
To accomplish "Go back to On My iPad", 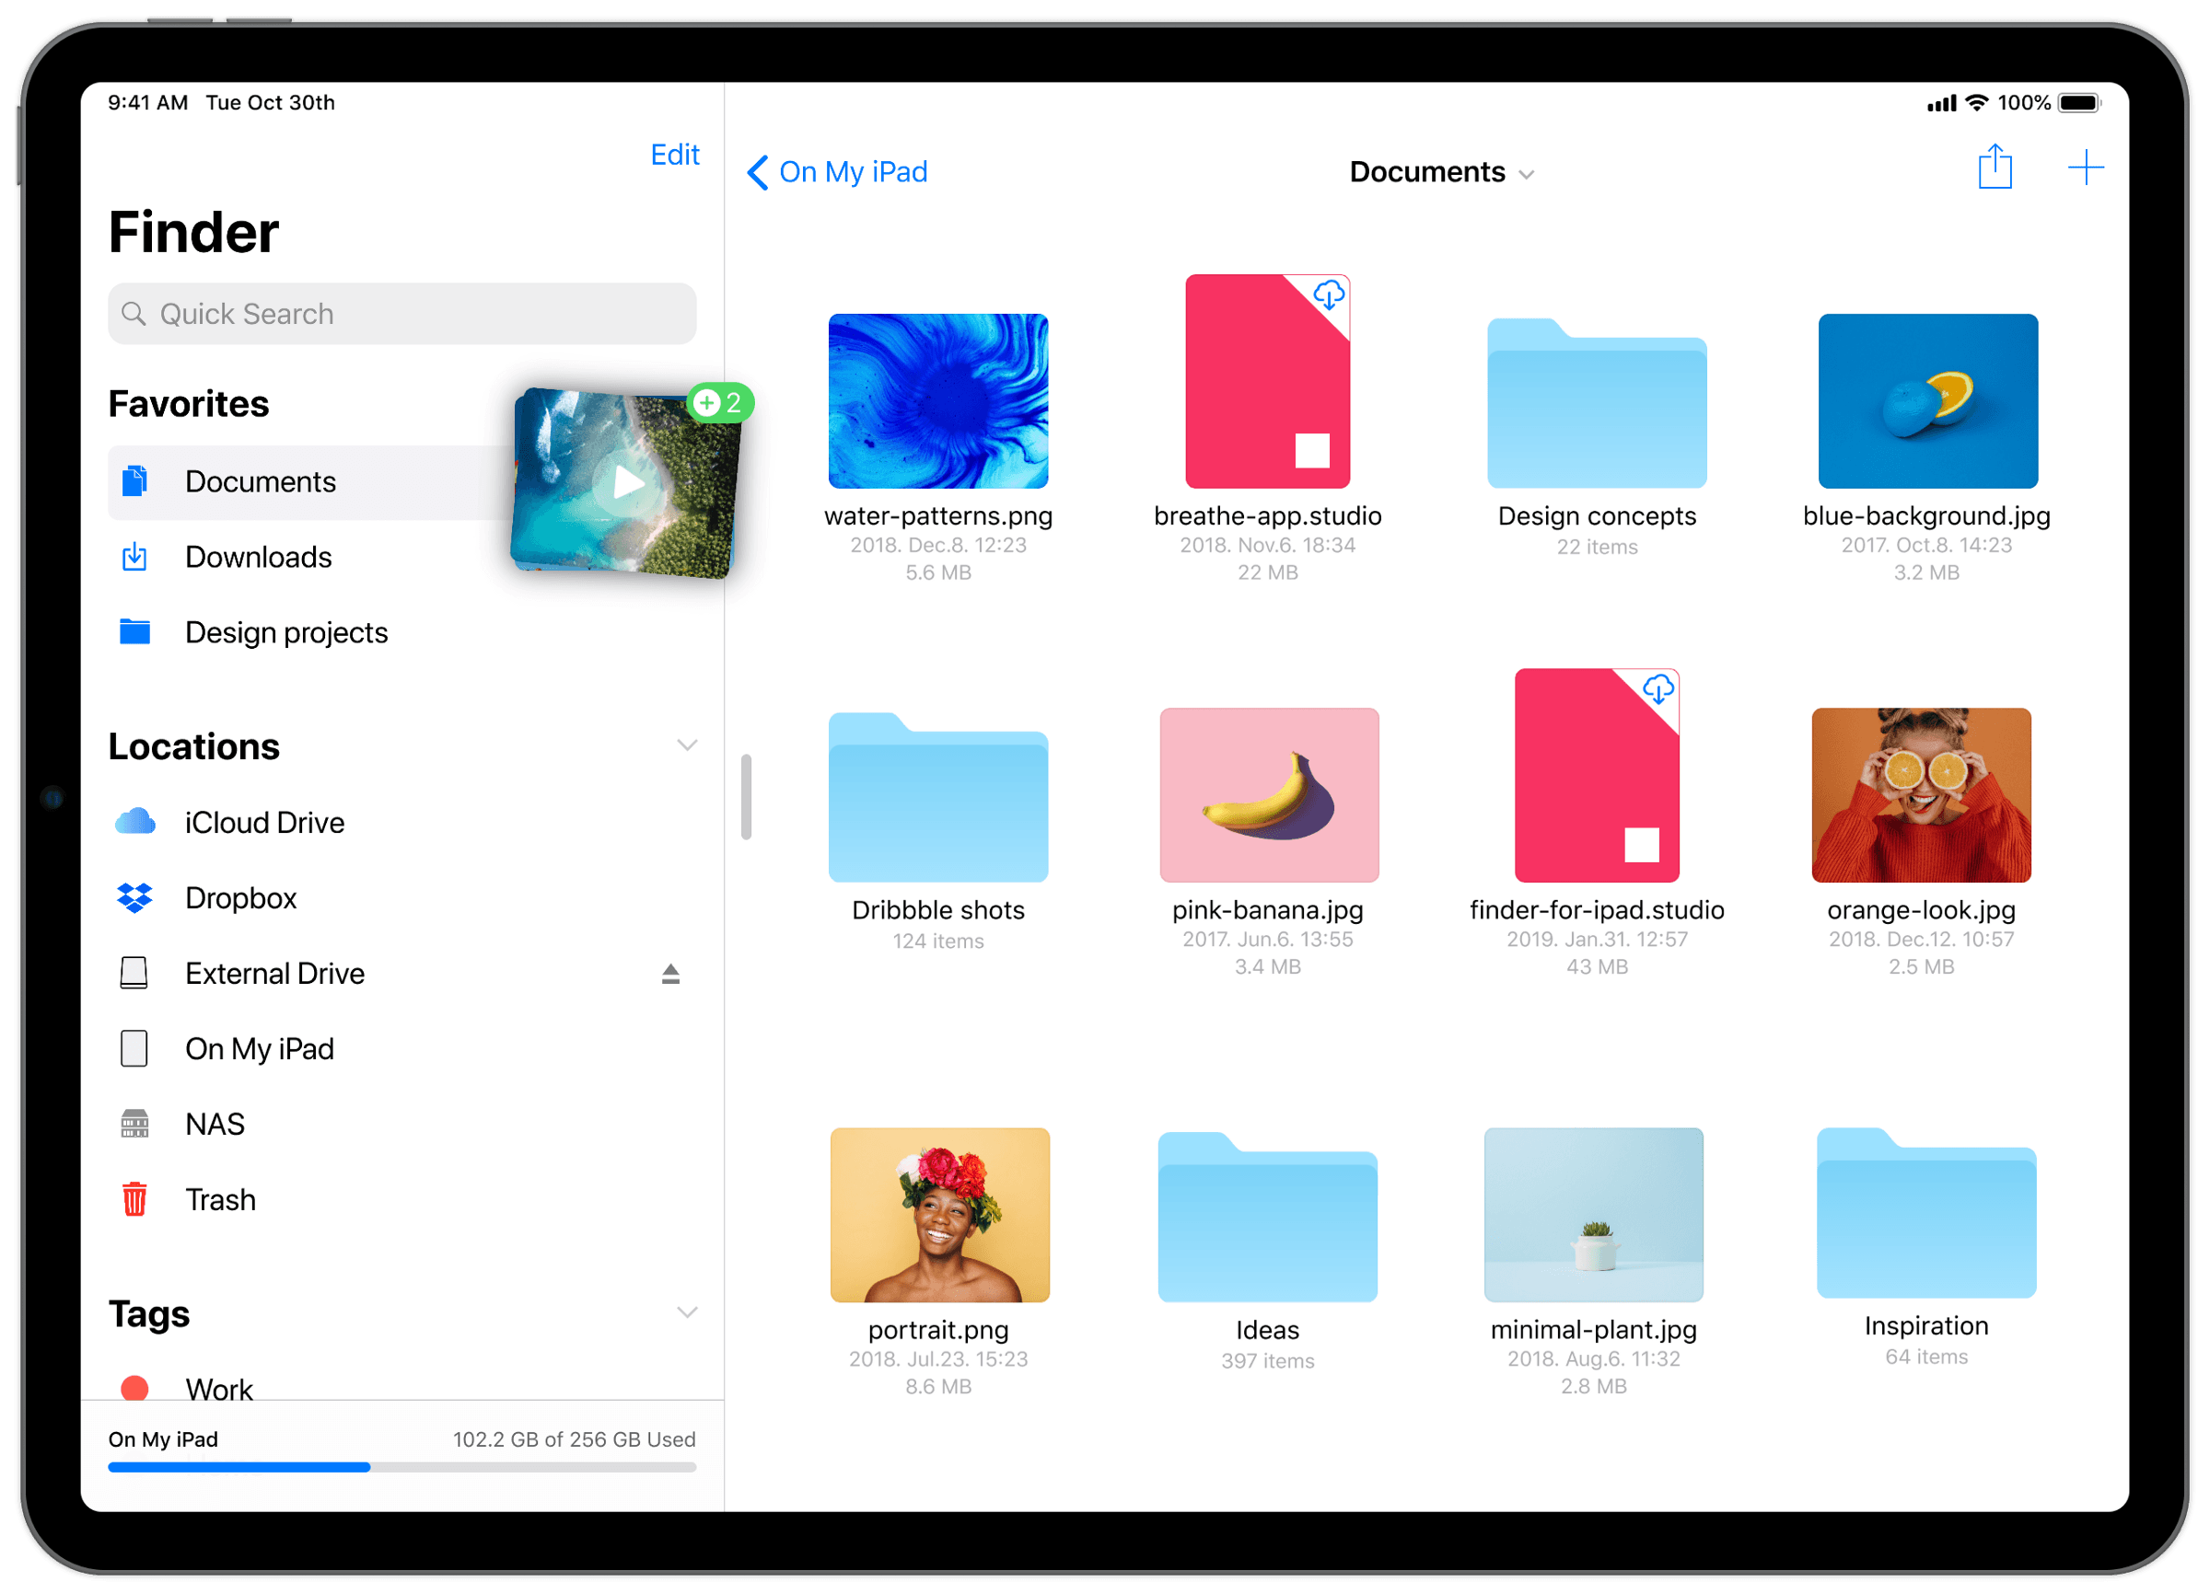I will click(837, 172).
